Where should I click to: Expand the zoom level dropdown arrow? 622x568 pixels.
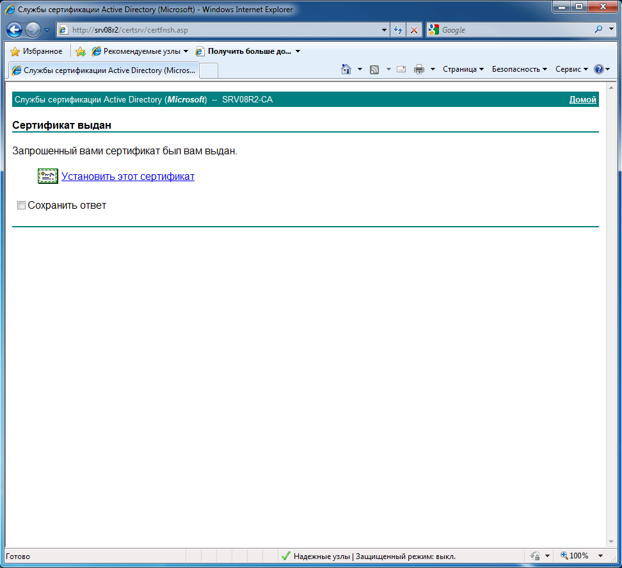coord(601,556)
